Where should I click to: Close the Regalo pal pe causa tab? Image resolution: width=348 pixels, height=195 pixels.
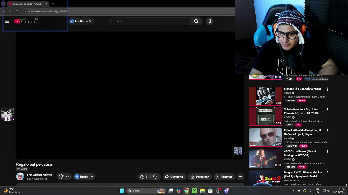point(46,4)
